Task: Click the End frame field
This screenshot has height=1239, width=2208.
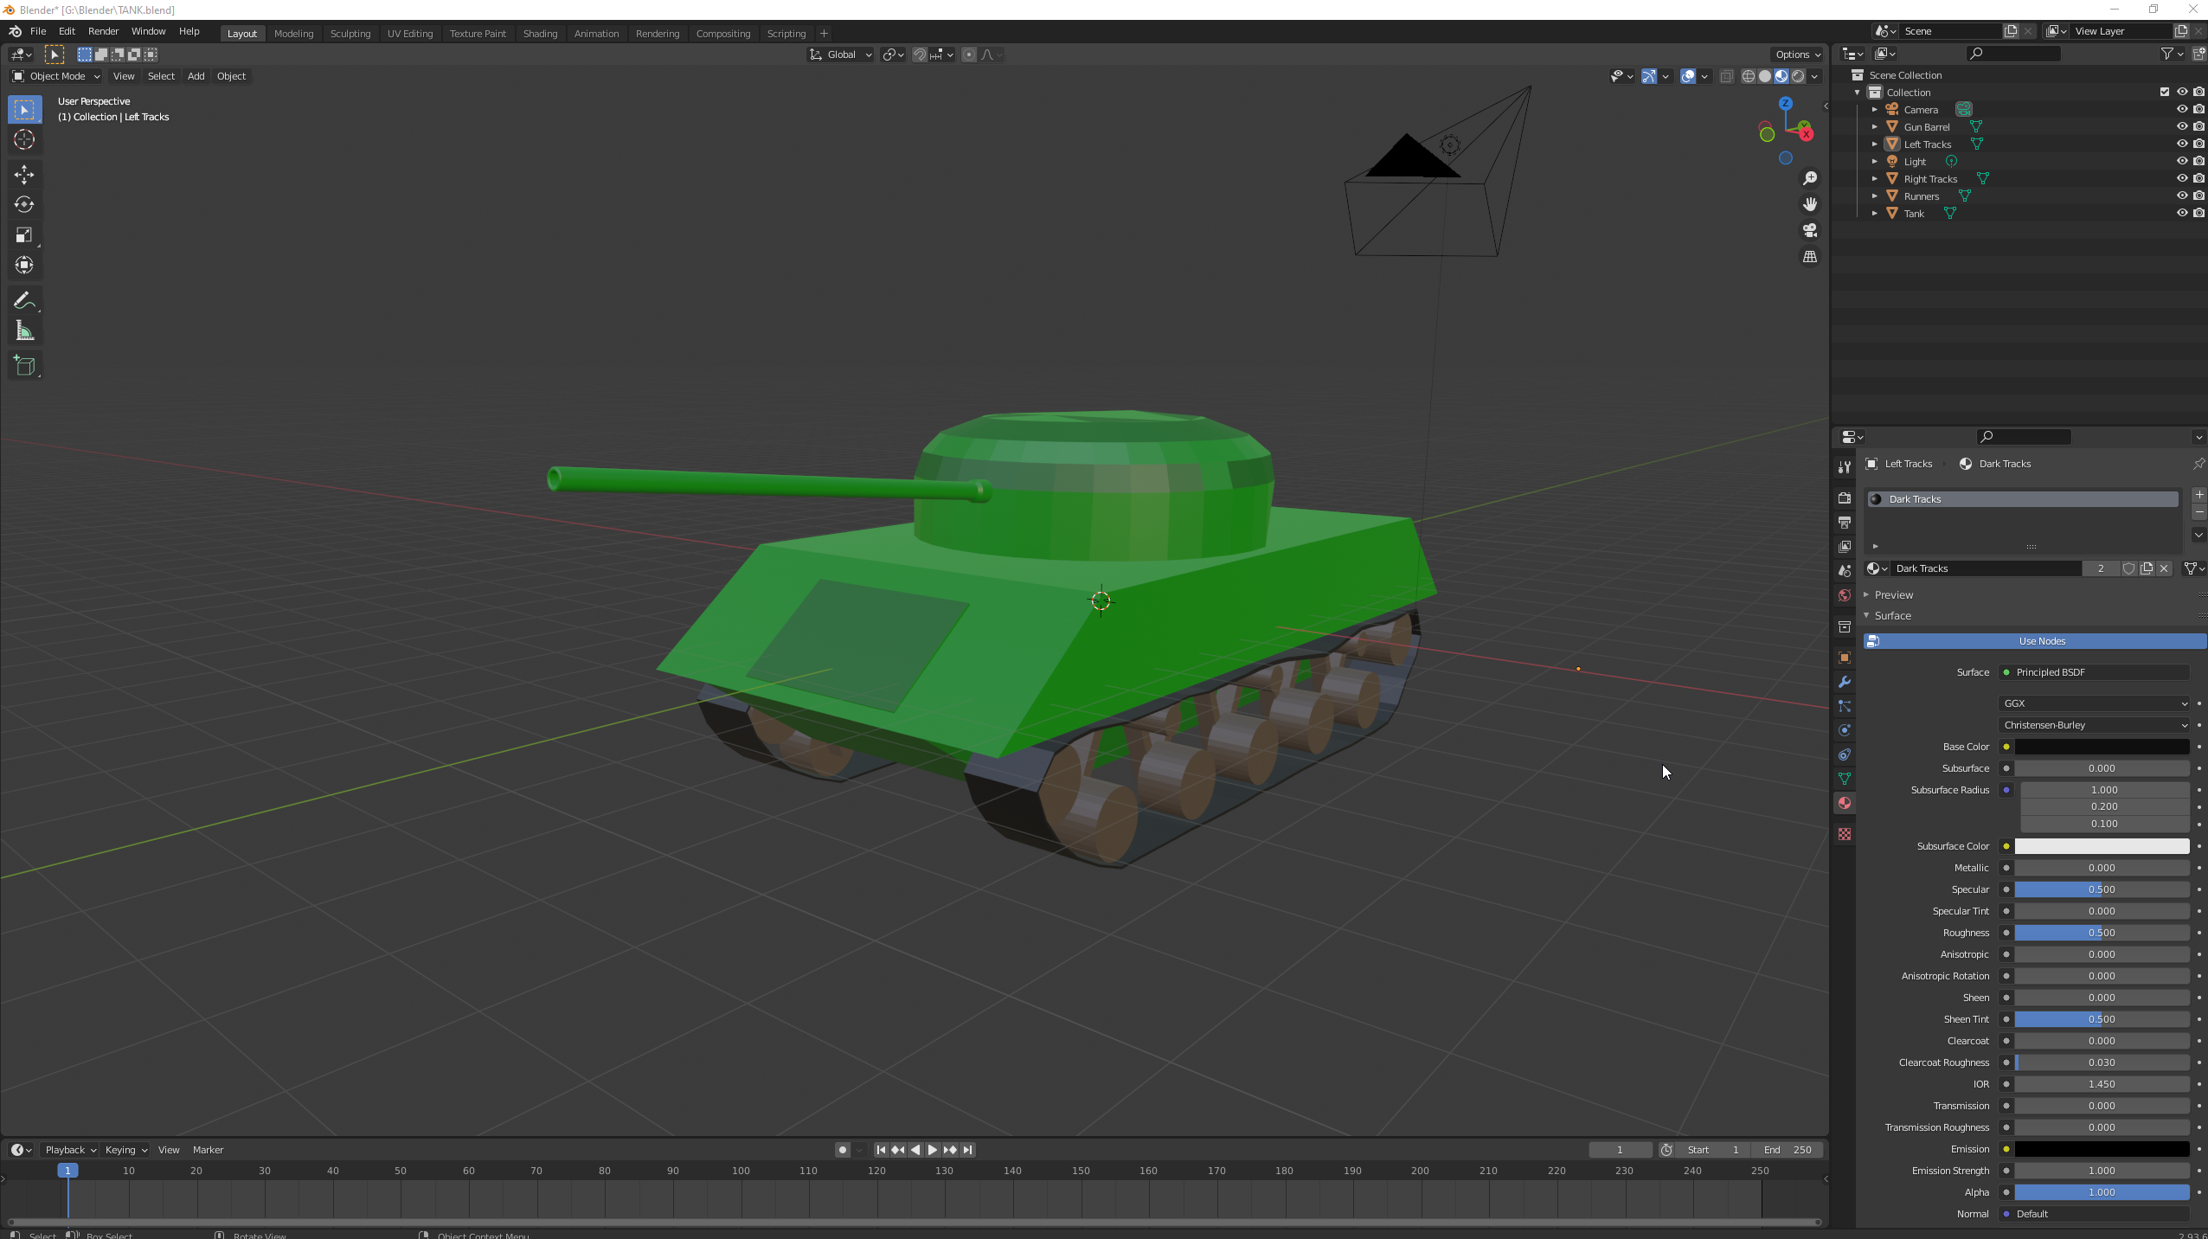Action: [x=1788, y=1150]
